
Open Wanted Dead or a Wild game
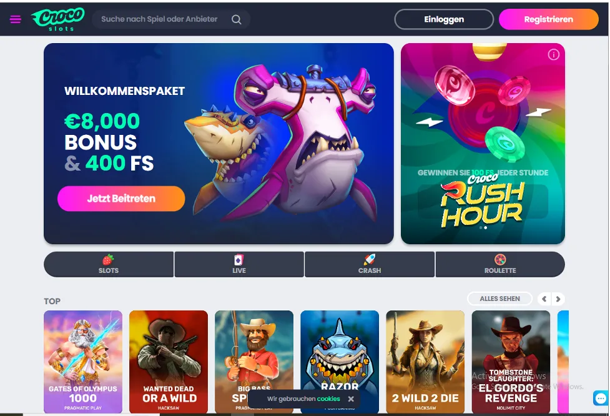click(169, 362)
